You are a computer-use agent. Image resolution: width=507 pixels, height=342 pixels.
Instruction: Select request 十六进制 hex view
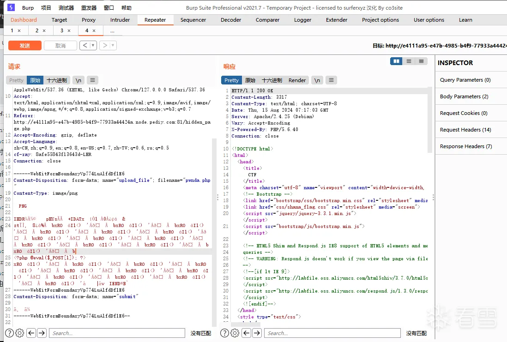[x=57, y=80]
